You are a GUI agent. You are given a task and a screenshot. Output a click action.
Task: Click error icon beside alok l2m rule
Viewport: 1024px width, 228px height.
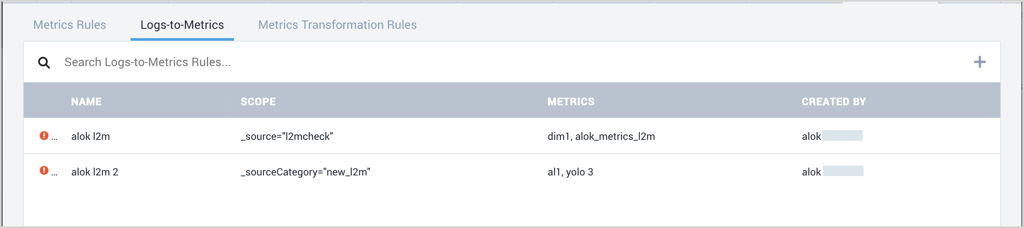(44, 136)
